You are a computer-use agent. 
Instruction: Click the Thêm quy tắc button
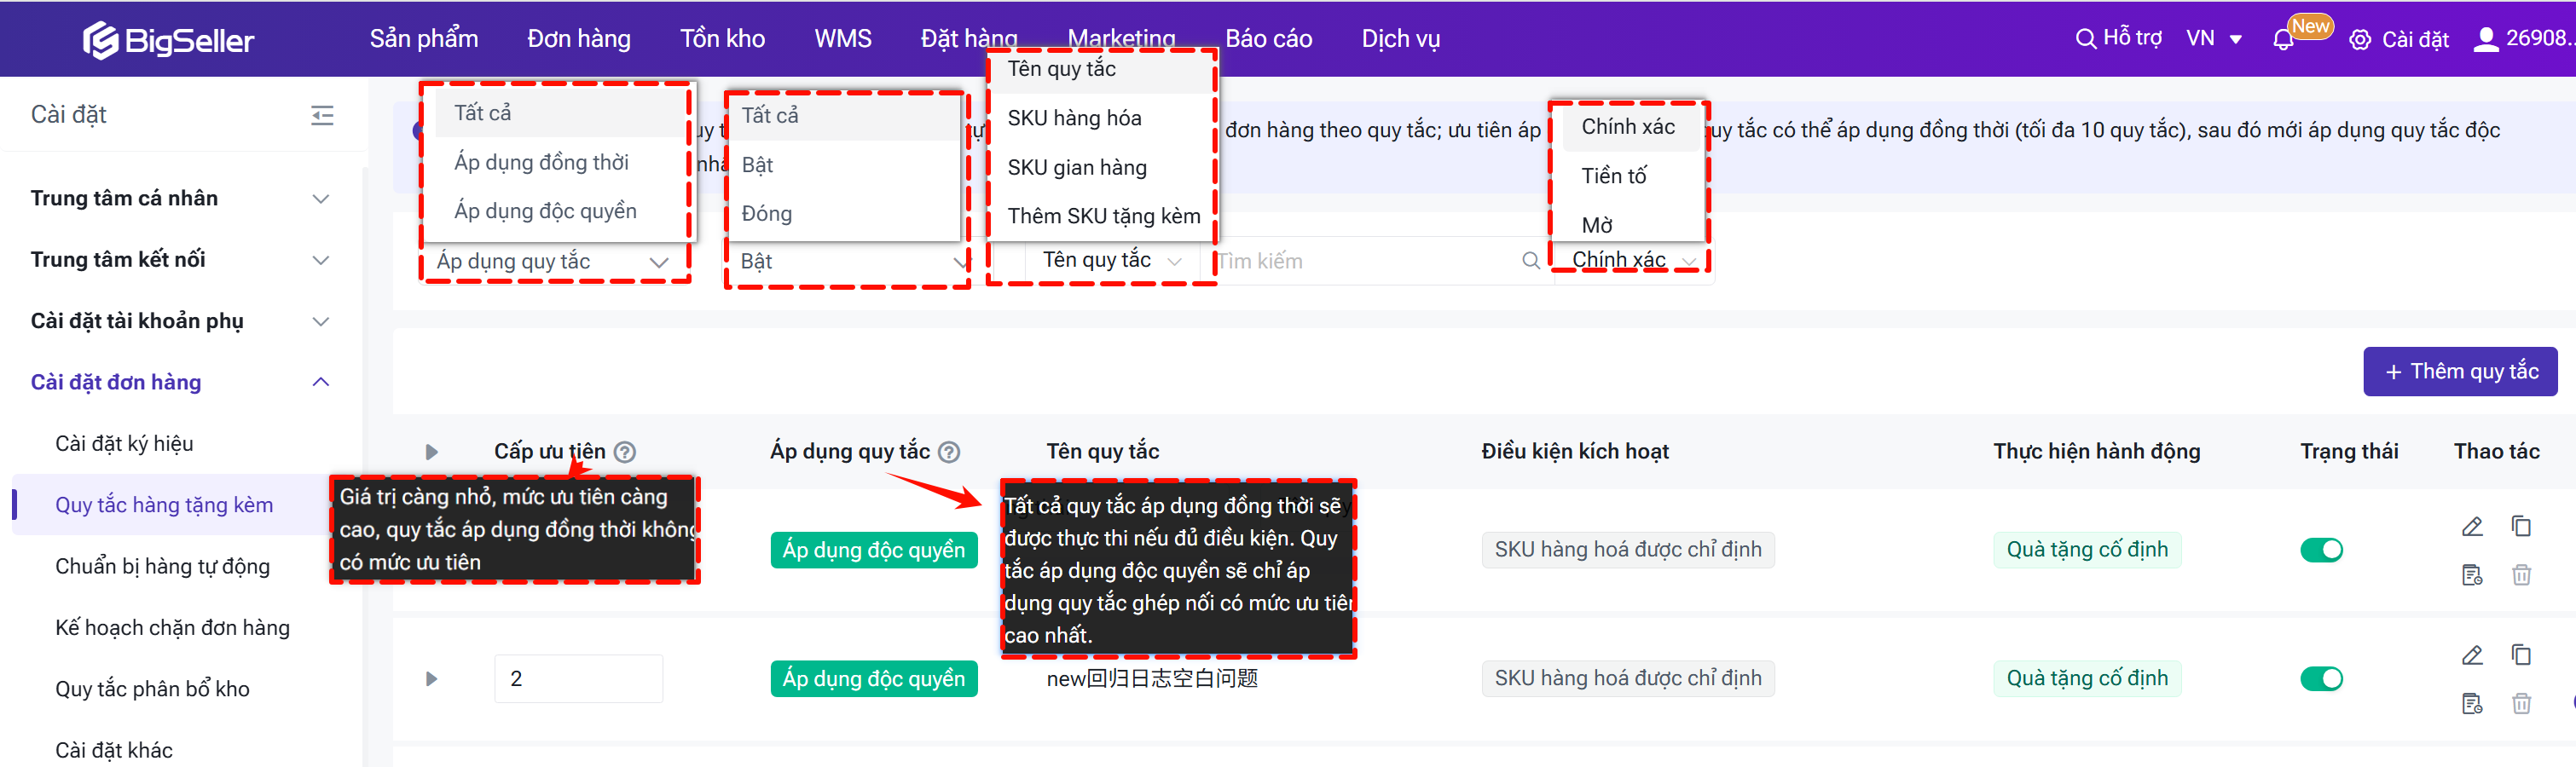pyautogui.click(x=2460, y=372)
